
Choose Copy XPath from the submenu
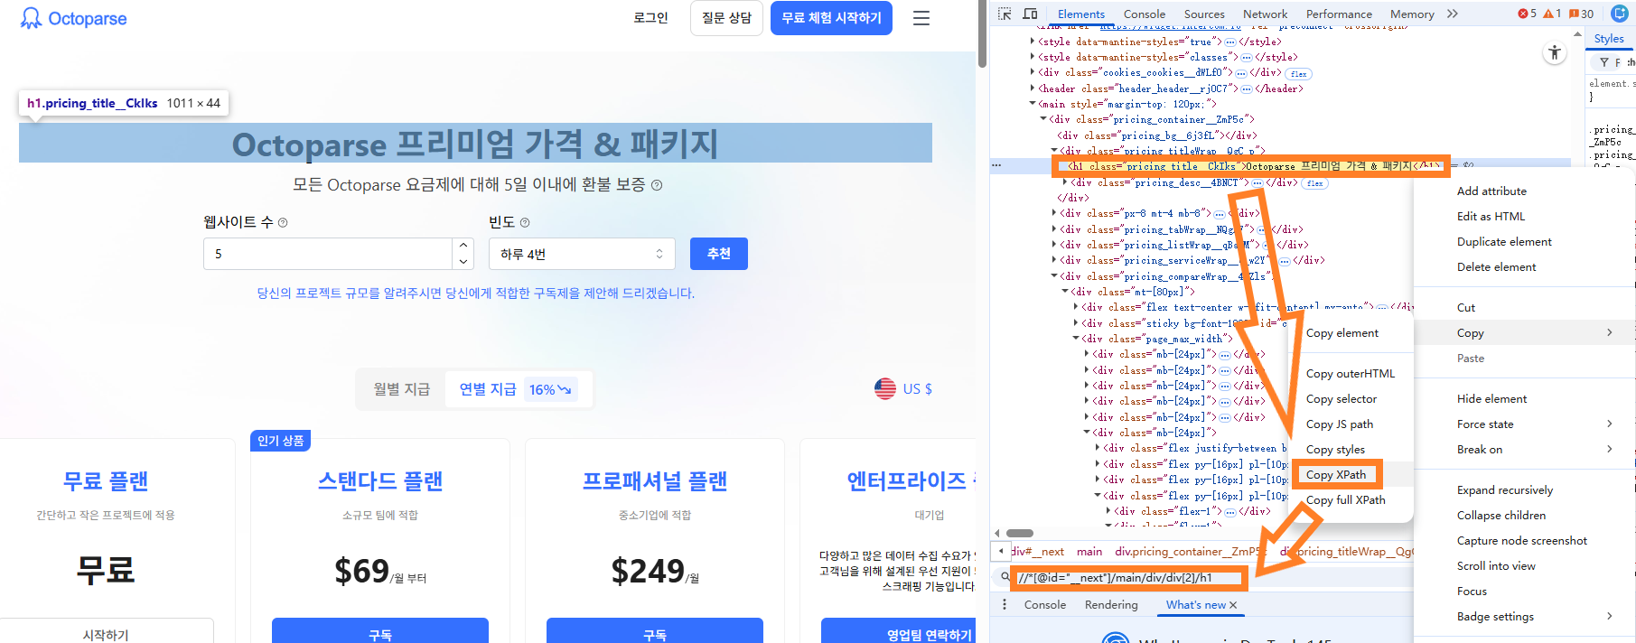point(1336,474)
